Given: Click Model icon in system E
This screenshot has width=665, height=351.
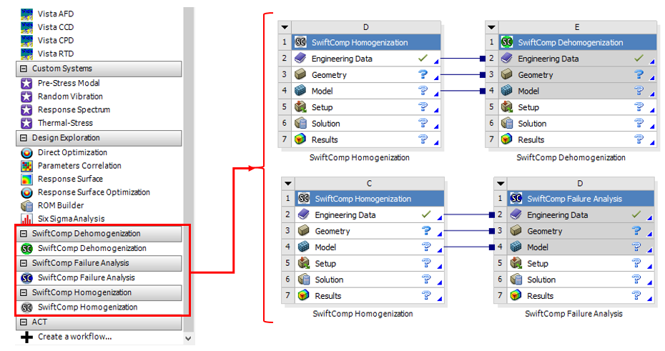Looking at the screenshot, I should [x=507, y=91].
